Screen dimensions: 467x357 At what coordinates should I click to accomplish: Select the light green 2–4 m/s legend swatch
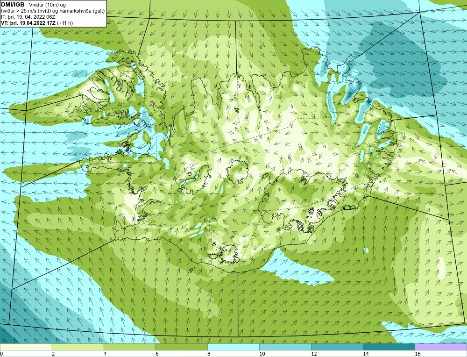tap(78, 347)
